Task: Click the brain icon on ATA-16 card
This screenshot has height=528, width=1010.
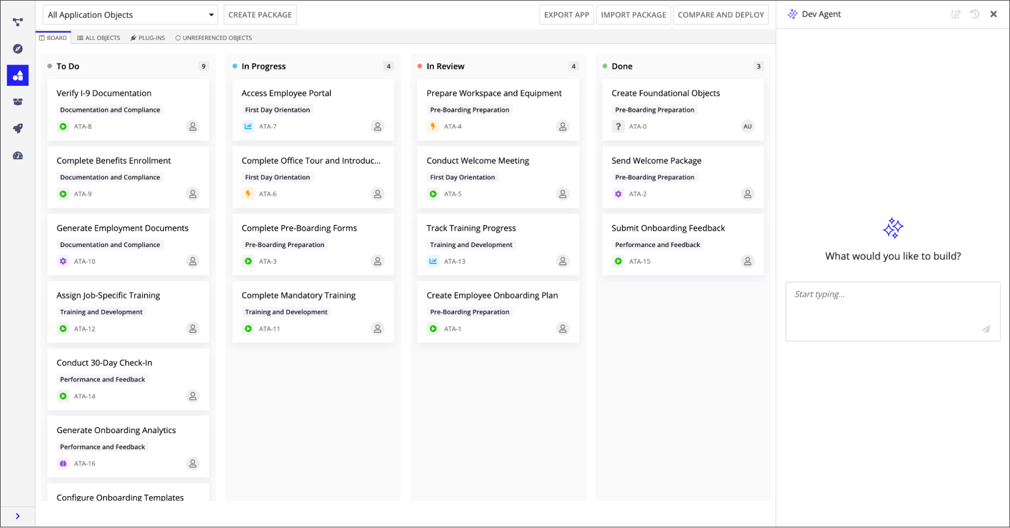Action: 63,463
